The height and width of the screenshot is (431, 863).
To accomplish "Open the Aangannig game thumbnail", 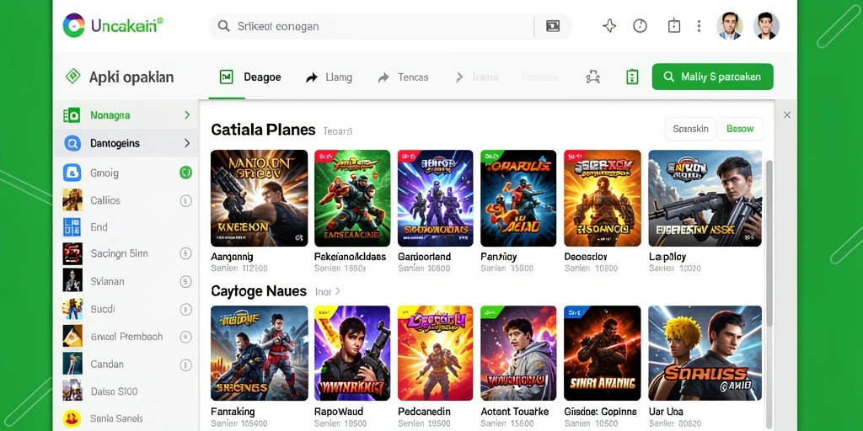I will (260, 198).
